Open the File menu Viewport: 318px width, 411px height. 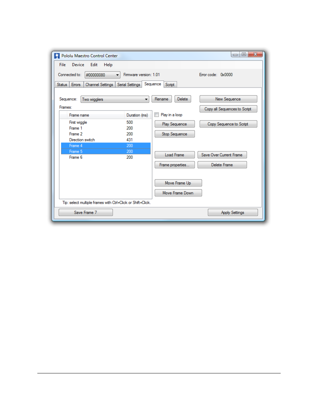(x=62, y=65)
